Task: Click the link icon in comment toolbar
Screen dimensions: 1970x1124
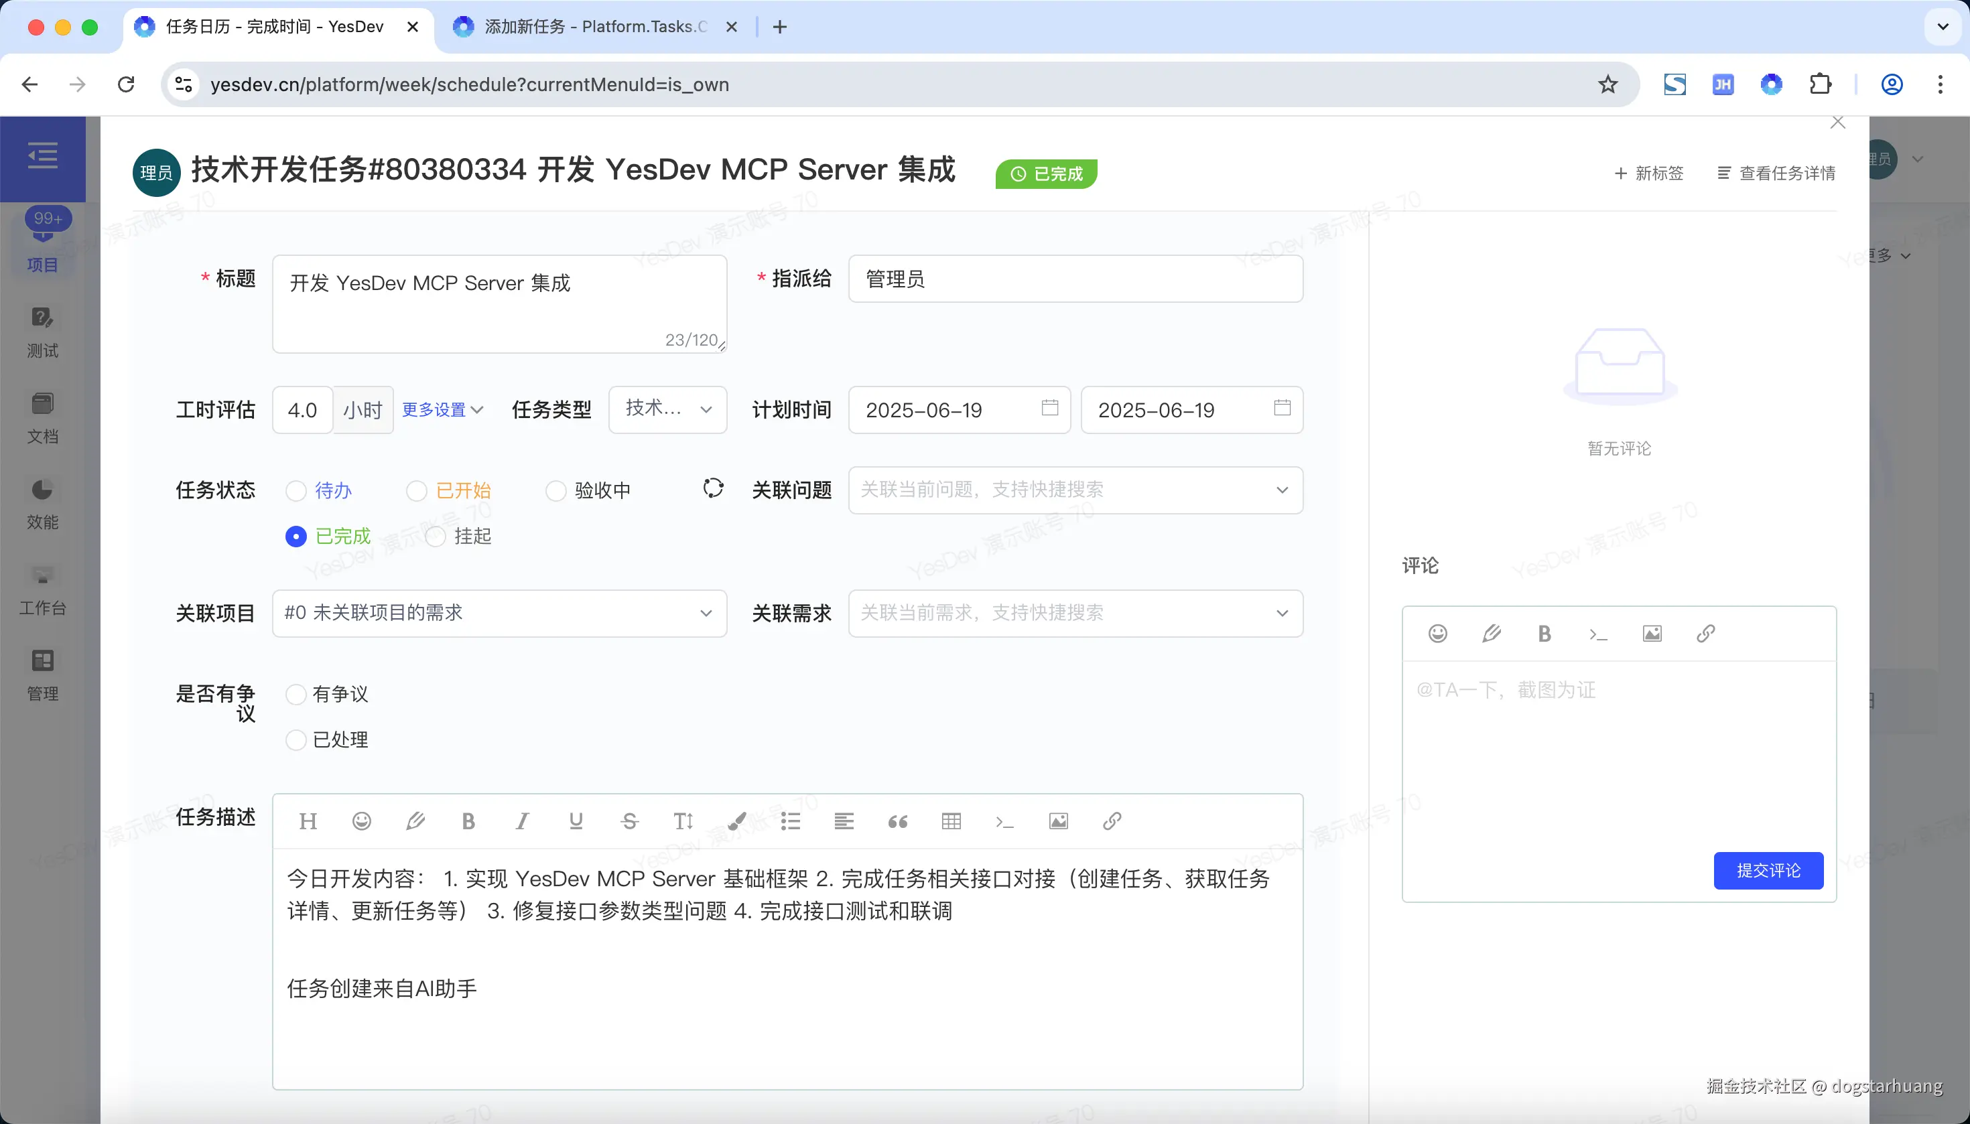Action: click(1706, 634)
